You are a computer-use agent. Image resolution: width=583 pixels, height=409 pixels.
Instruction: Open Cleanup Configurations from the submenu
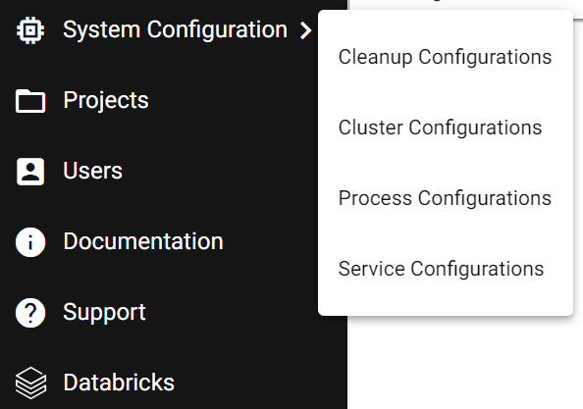click(x=445, y=57)
